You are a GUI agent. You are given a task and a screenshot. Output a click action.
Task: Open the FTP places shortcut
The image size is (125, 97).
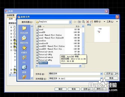24,59
